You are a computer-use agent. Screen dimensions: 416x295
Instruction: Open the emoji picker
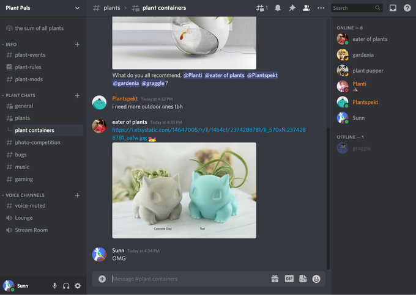click(316, 279)
